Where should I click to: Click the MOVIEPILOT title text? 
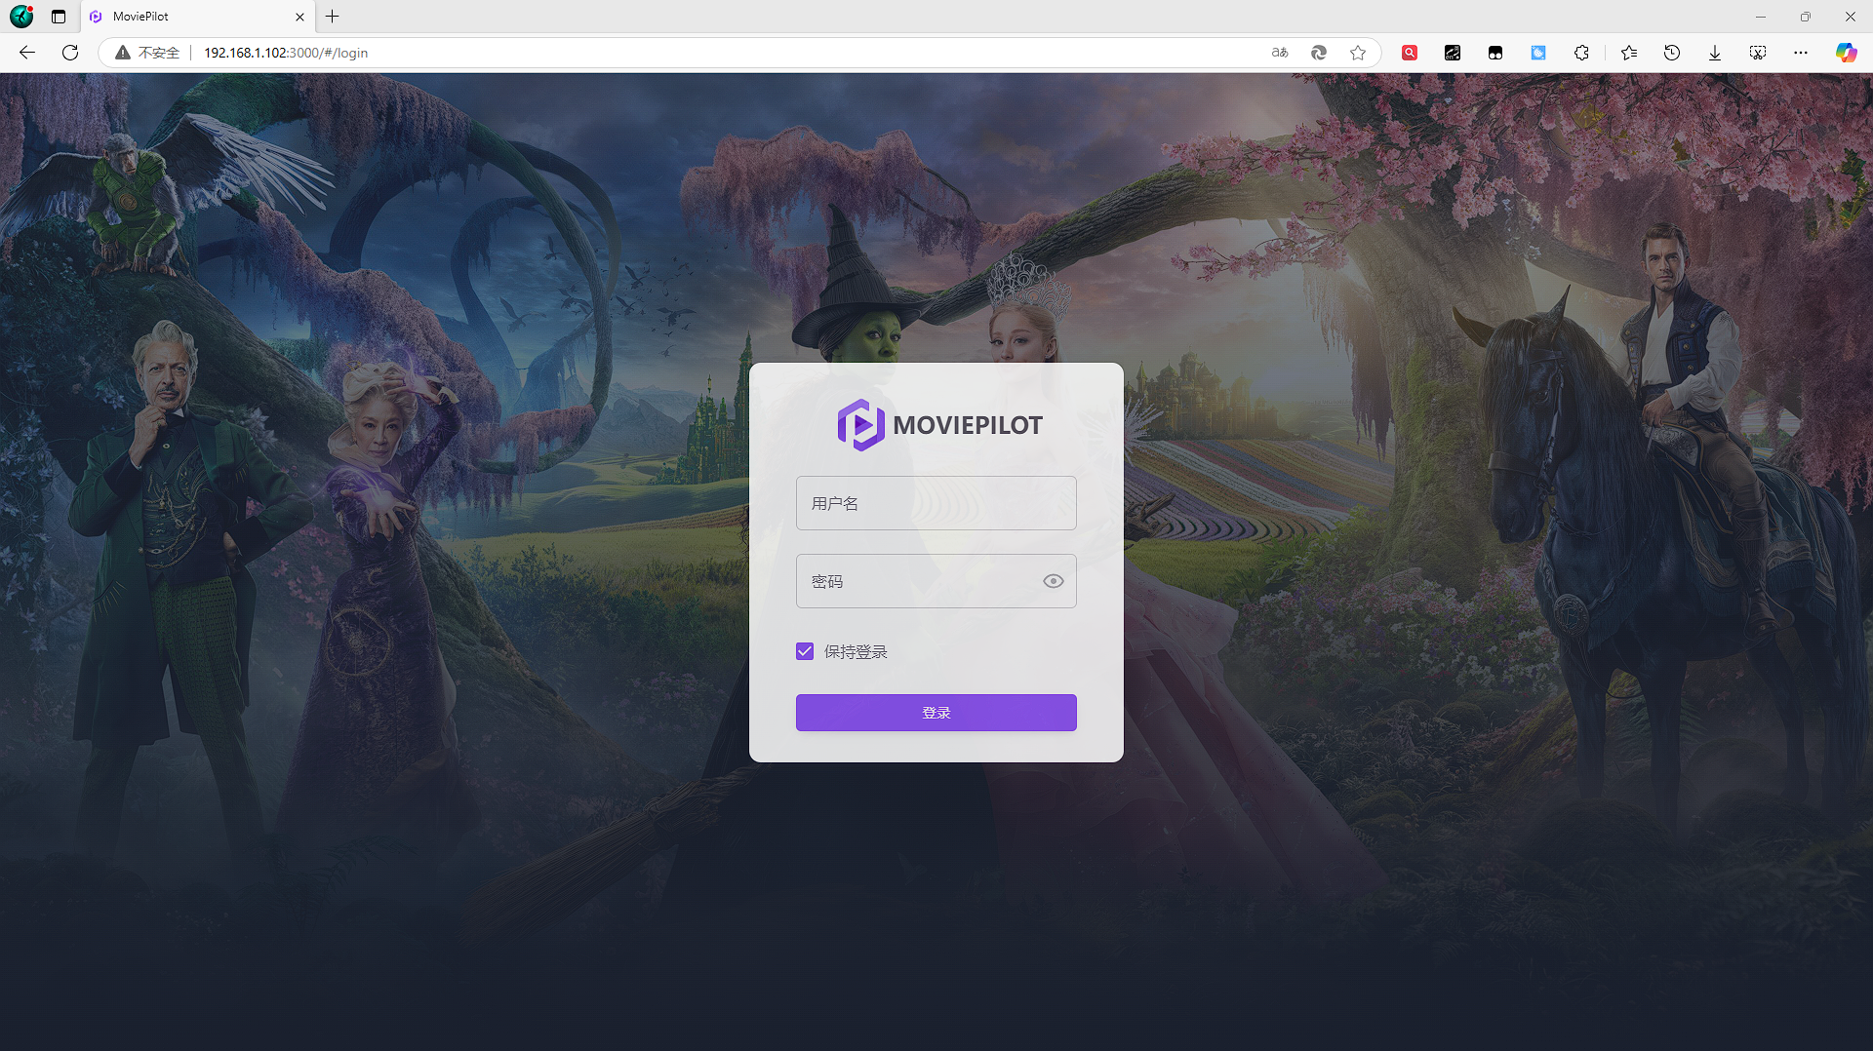[968, 425]
